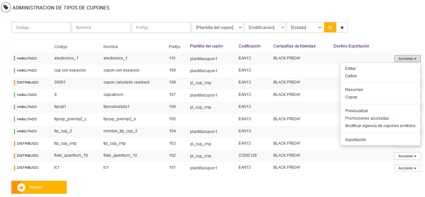Open Promociones asociadas menu entry
The width and height of the screenshot is (425, 197).
click(367, 118)
